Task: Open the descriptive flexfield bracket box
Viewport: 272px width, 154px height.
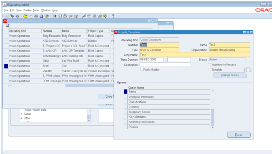Action: [248, 70]
